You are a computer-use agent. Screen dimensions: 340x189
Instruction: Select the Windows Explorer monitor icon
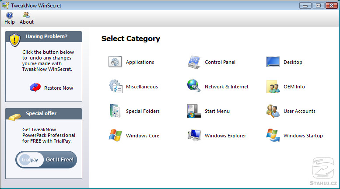(x=194, y=136)
